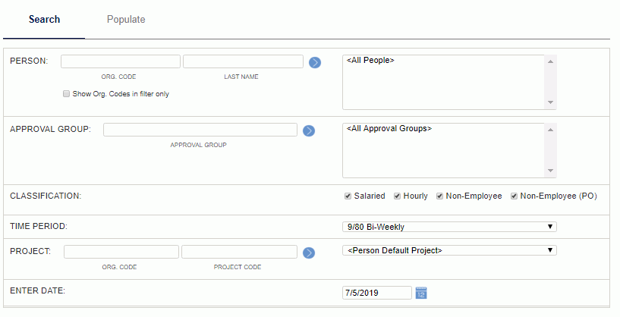Select <All People> in the list
This screenshot has width=620, height=317.
370,60
